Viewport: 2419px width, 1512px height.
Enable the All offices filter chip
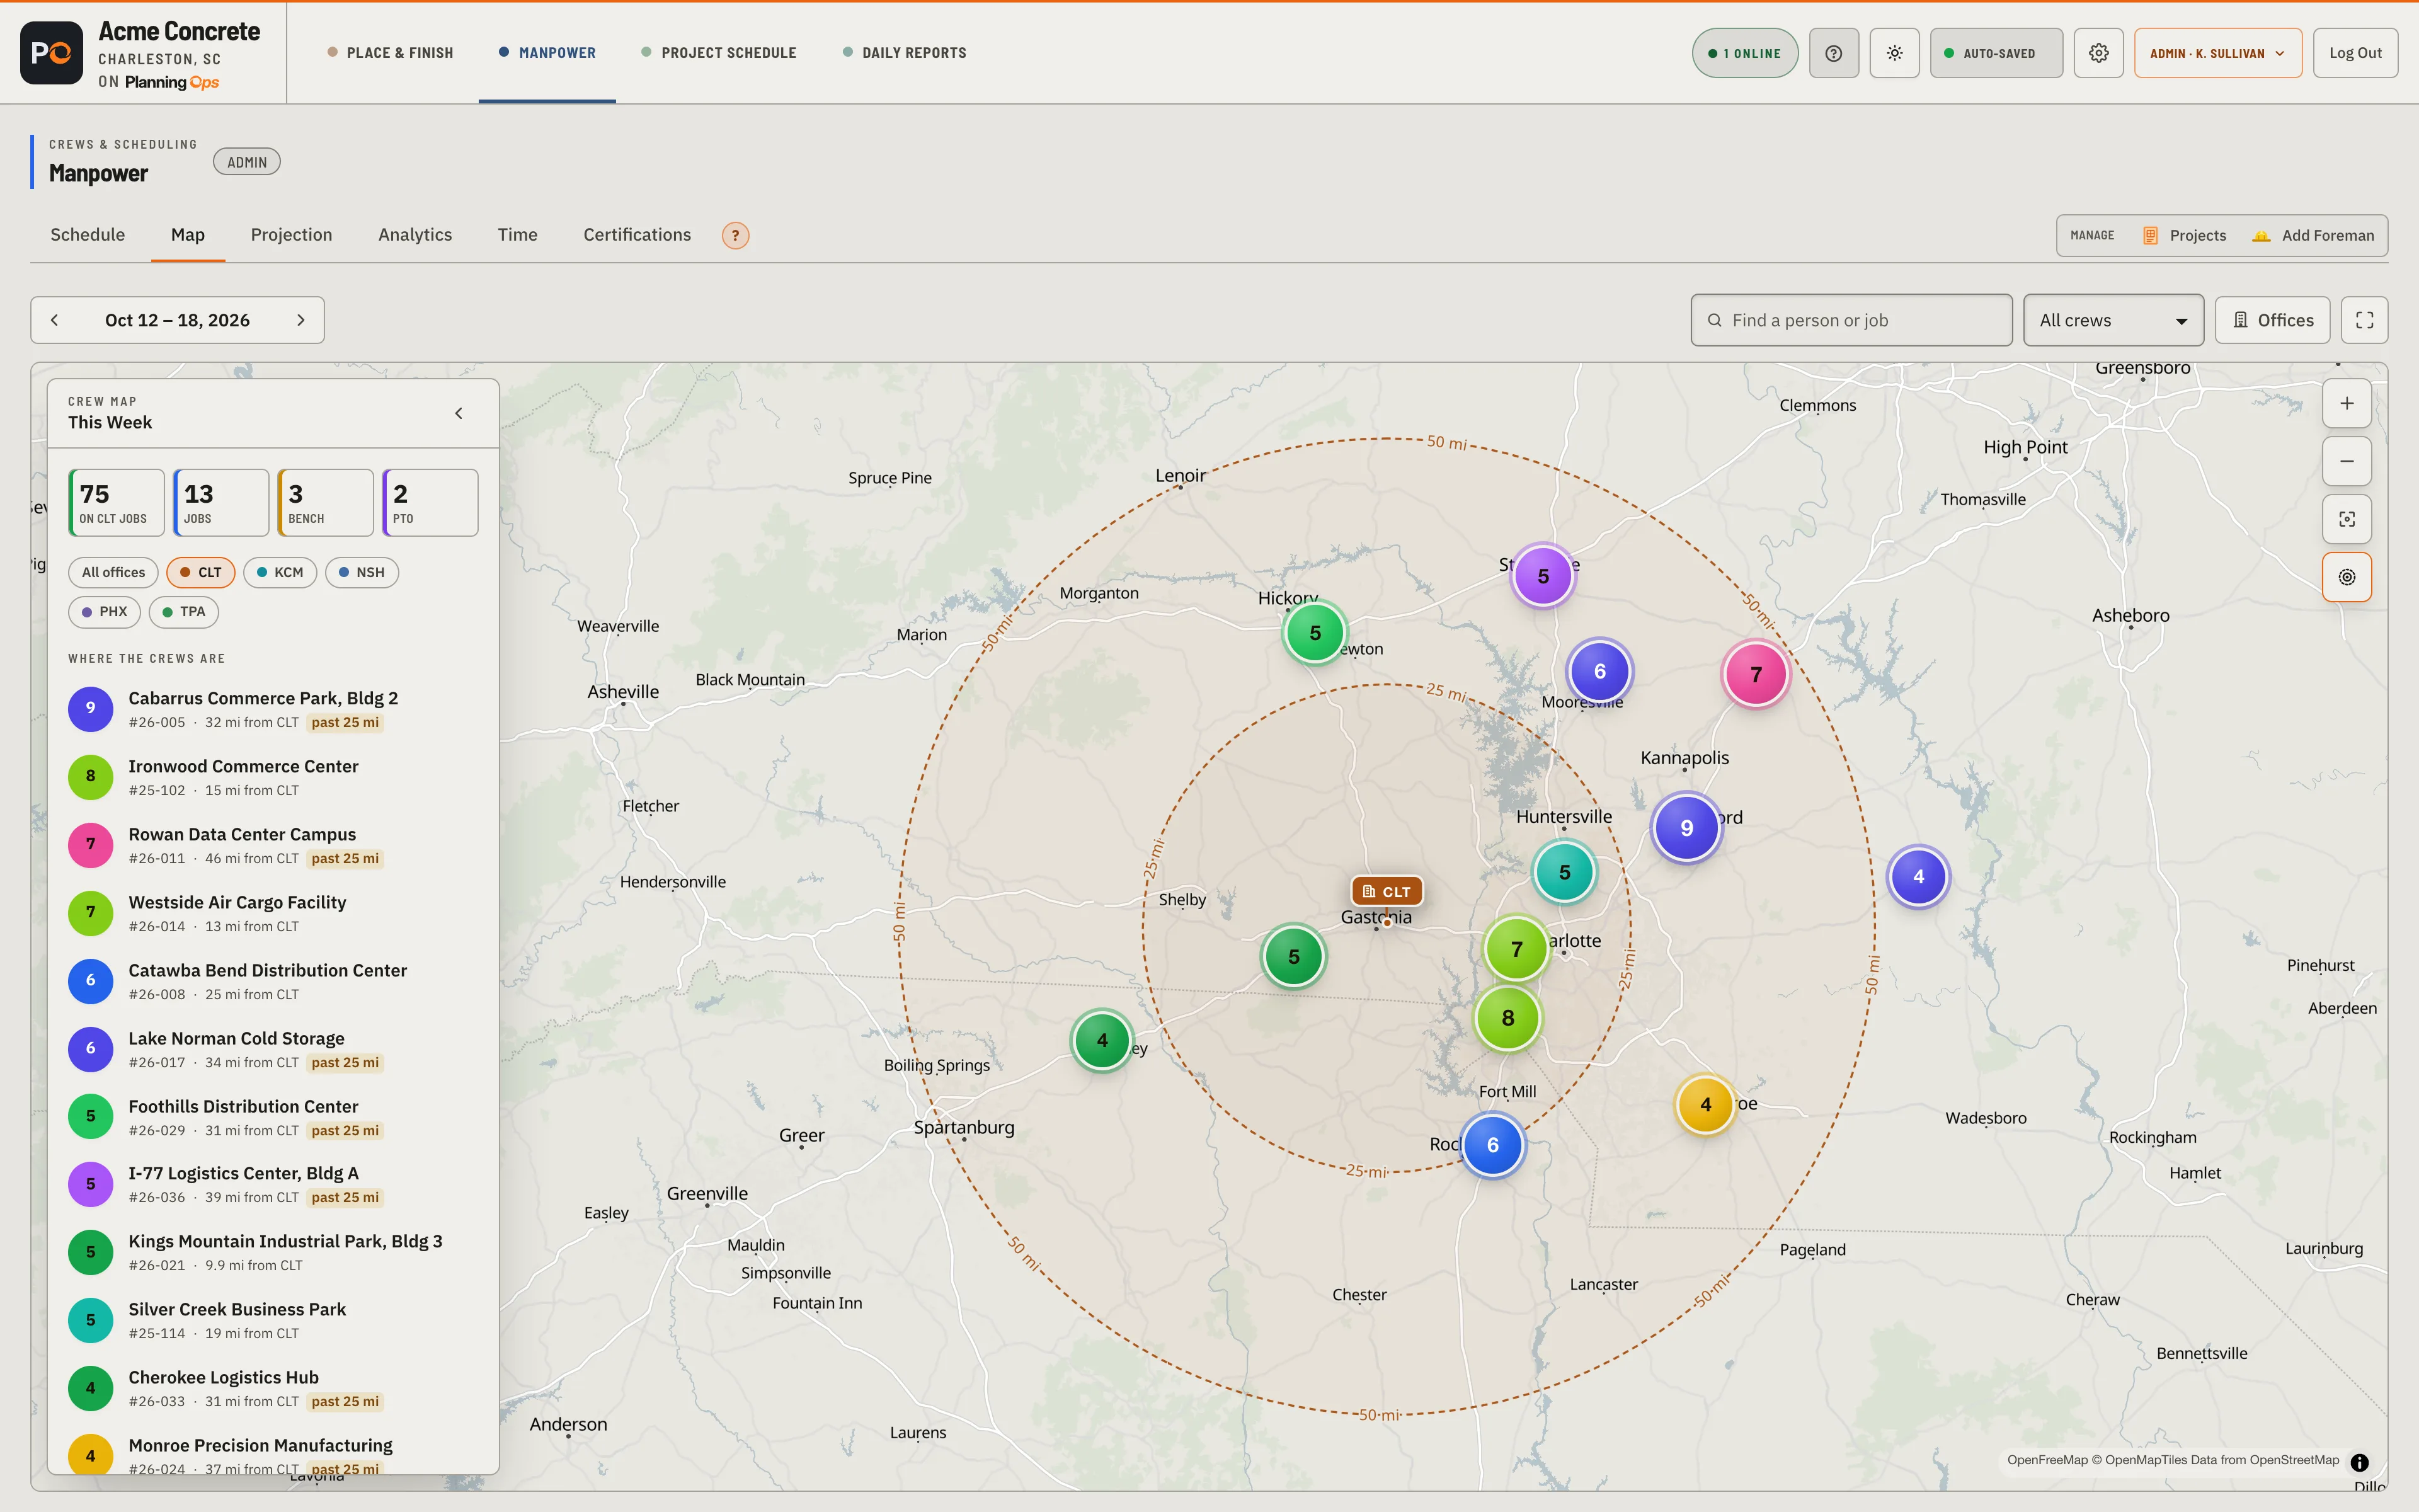113,572
